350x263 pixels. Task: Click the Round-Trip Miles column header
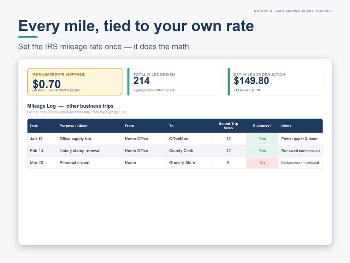pyautogui.click(x=228, y=126)
